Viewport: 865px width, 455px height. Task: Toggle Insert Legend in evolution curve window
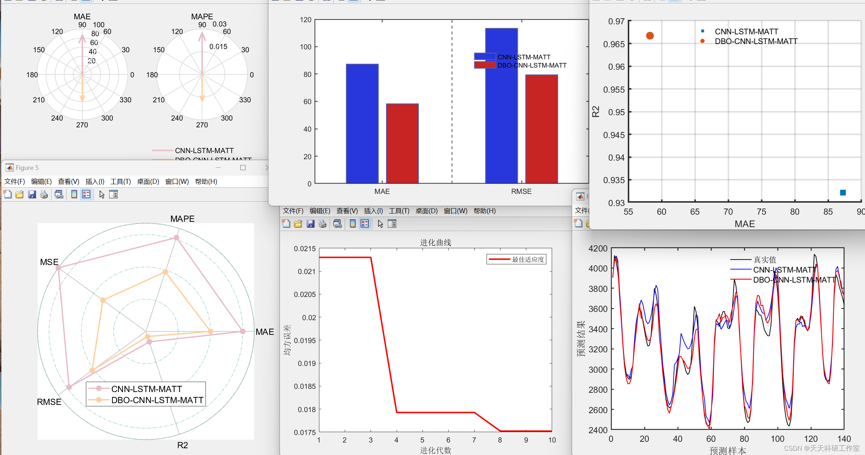364,224
